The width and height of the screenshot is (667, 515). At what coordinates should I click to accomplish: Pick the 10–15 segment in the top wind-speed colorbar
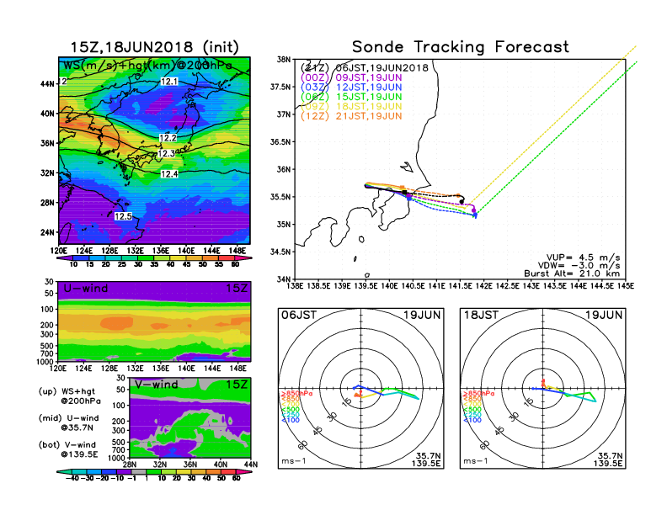tap(81, 258)
